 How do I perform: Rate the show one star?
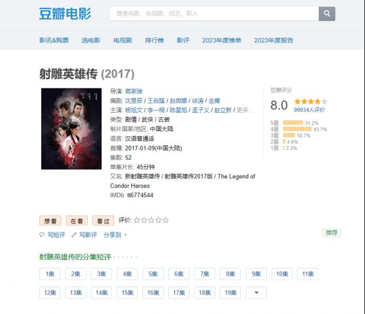point(137,220)
